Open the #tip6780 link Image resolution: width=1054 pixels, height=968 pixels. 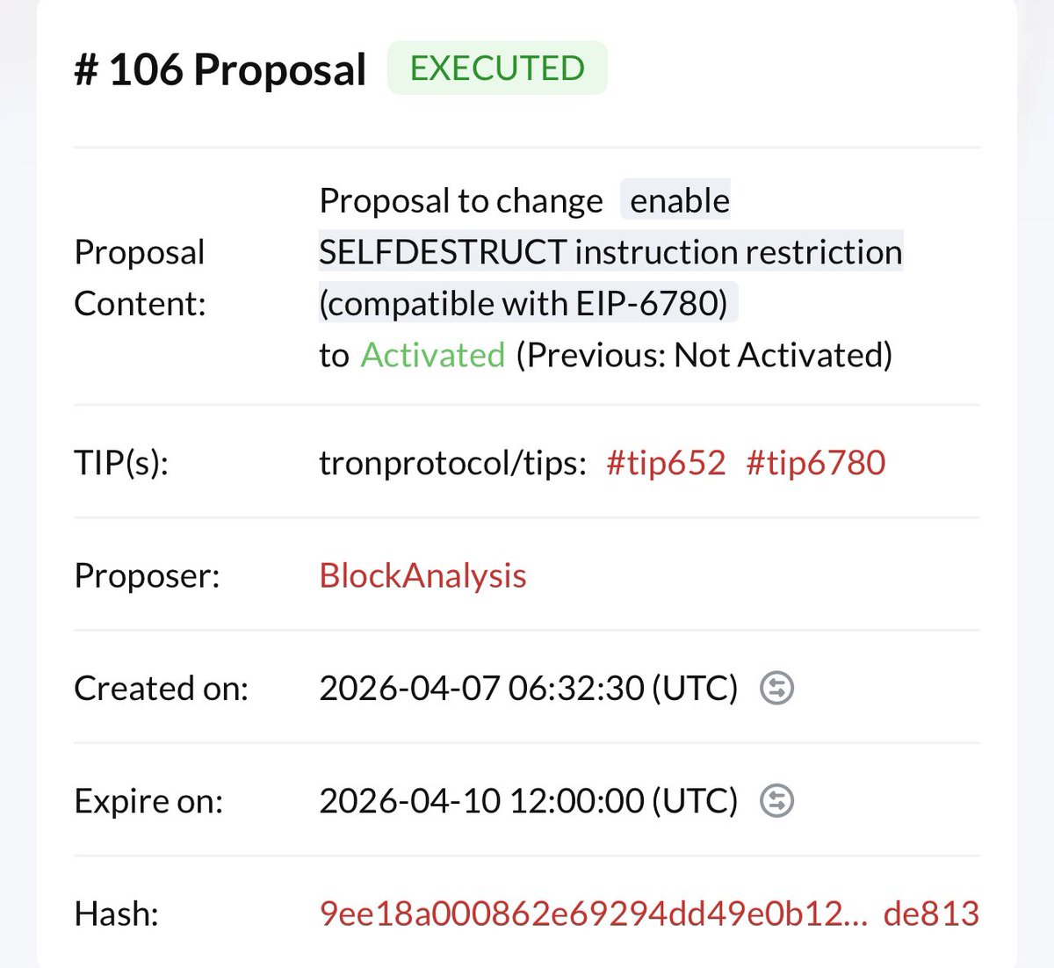pyautogui.click(x=815, y=463)
